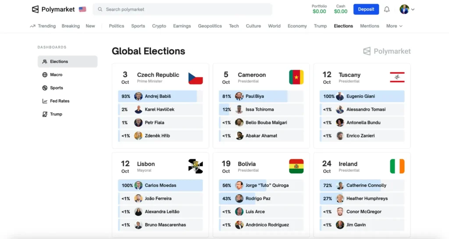This screenshot has width=449, height=239.
Task: Open the notifications bell
Action: [x=387, y=9]
